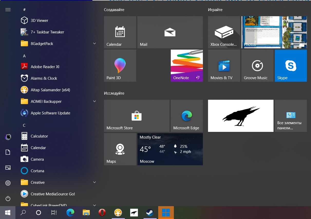Open File Explorer on taskbar
This screenshot has width=311, height=219.
click(x=86, y=213)
